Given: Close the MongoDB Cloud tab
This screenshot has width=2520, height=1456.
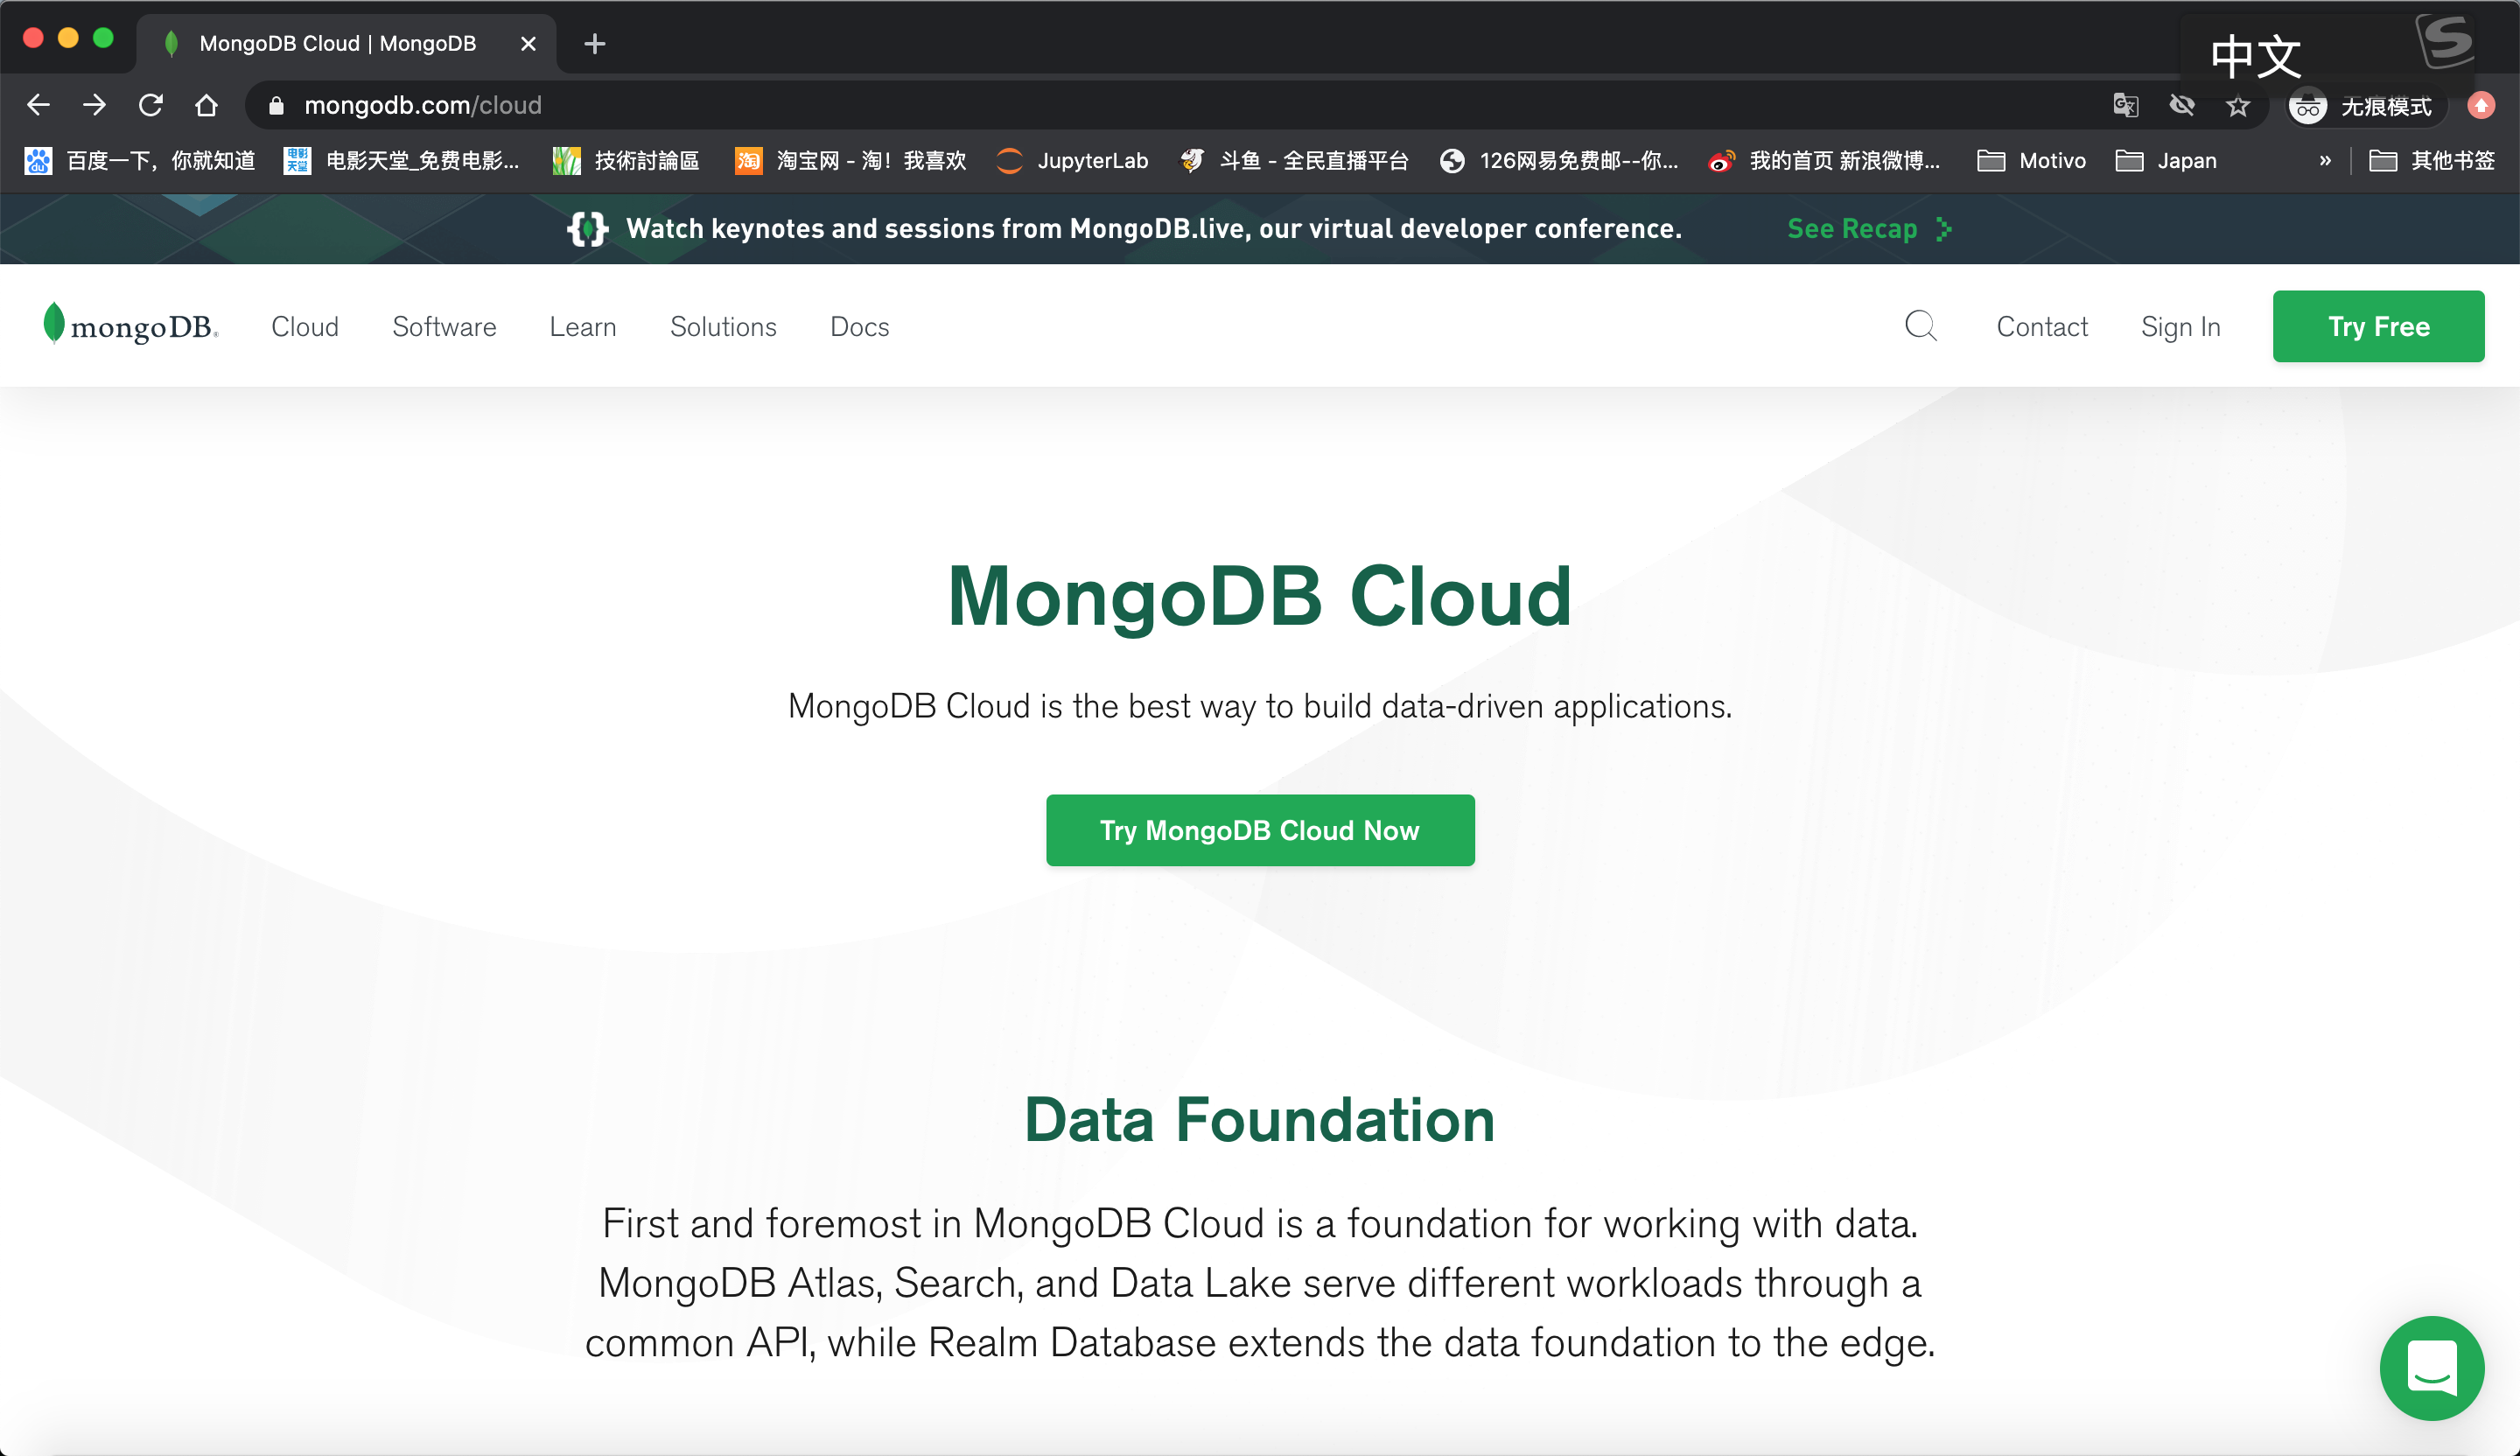Looking at the screenshot, I should tap(529, 44).
